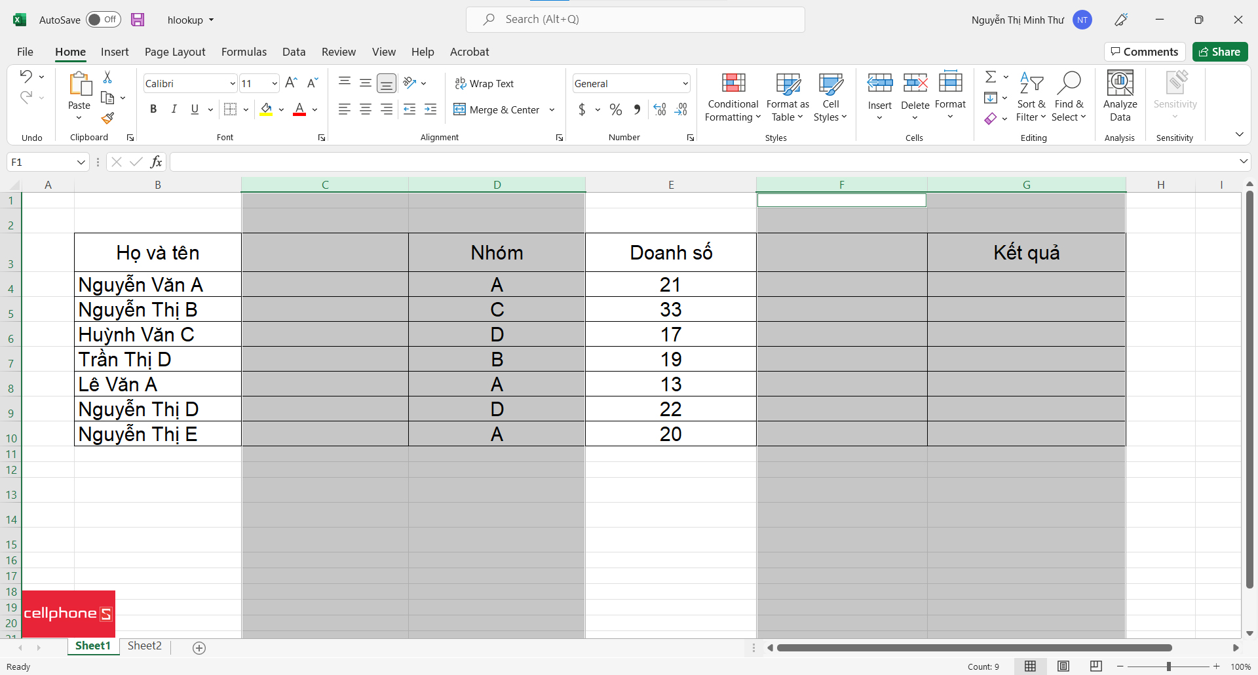The image size is (1258, 675).
Task: Click the Cell Styles button
Action: pyautogui.click(x=830, y=96)
